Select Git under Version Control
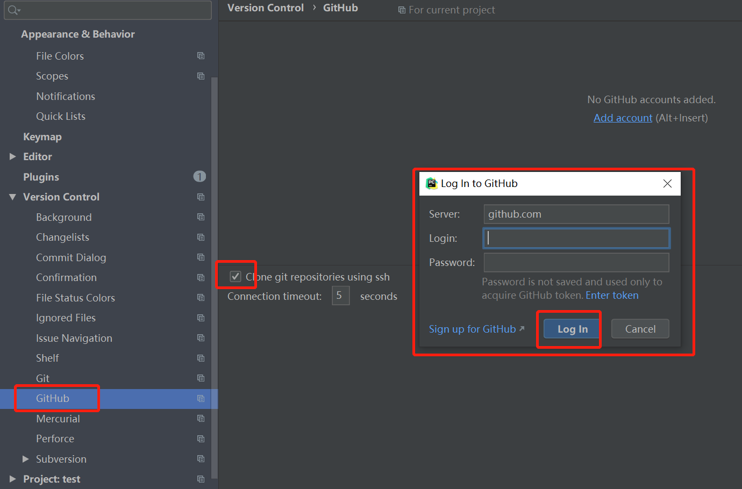Image resolution: width=742 pixels, height=489 pixels. click(x=42, y=378)
